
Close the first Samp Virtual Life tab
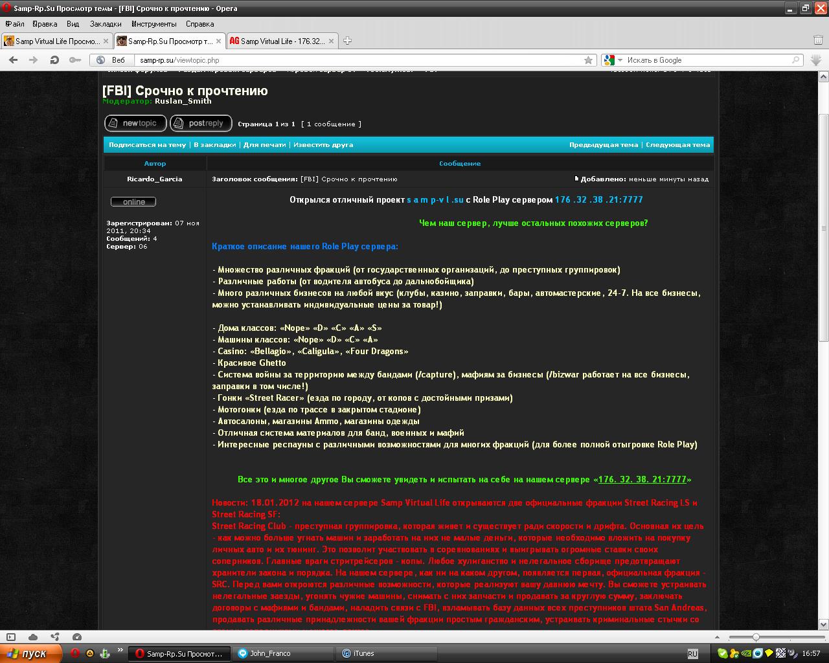106,41
